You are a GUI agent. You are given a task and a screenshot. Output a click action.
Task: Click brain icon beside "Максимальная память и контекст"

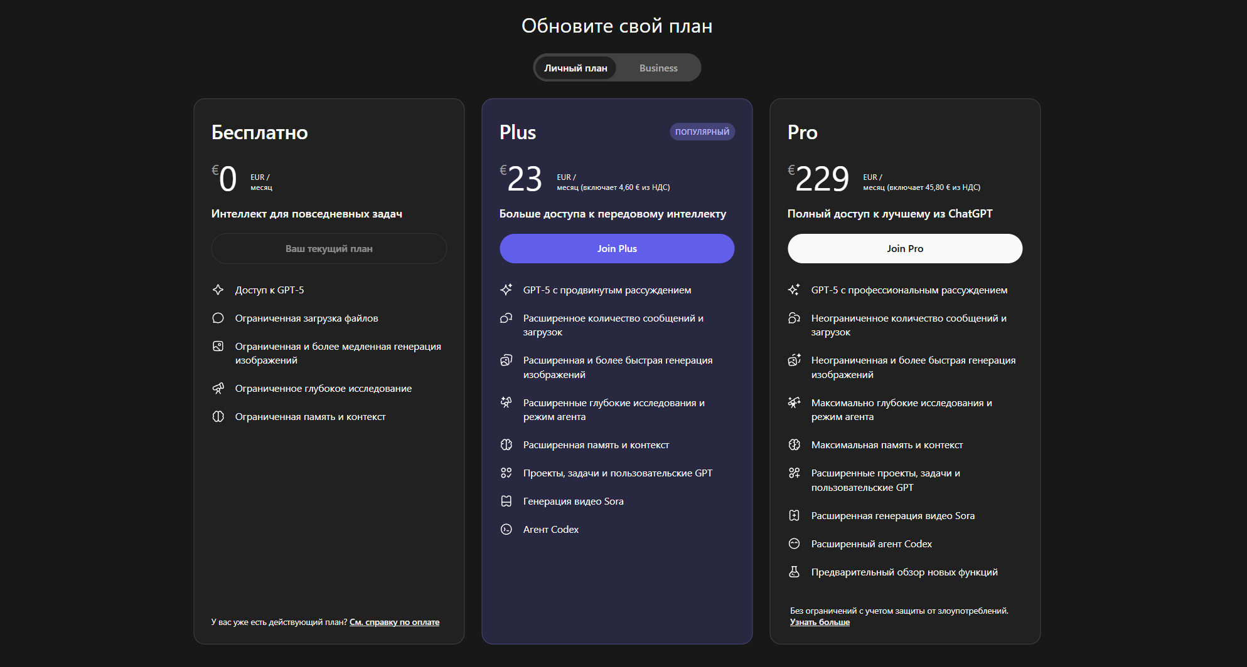(794, 444)
